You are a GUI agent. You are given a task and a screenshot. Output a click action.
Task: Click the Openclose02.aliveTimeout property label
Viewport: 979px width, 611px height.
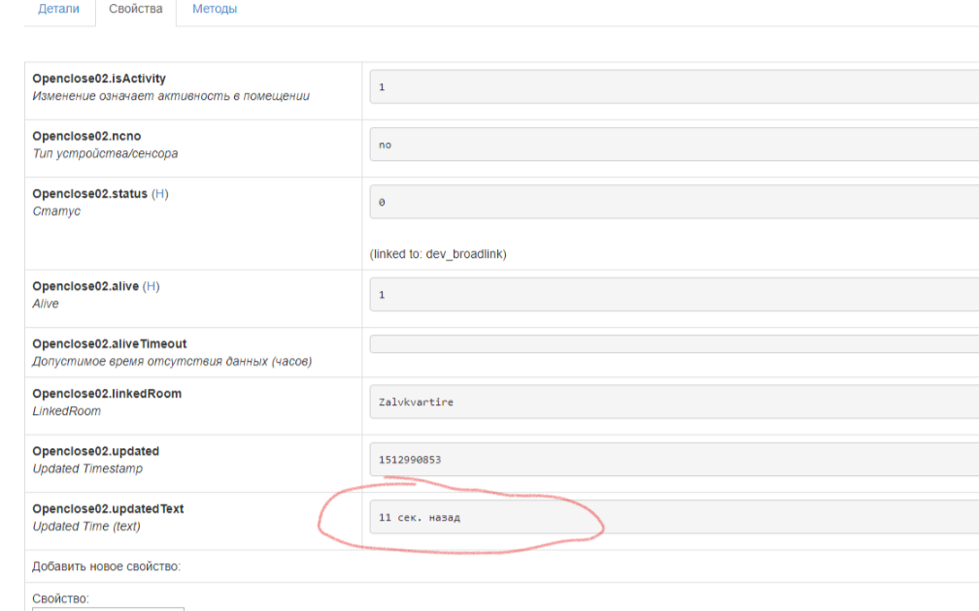tap(109, 343)
